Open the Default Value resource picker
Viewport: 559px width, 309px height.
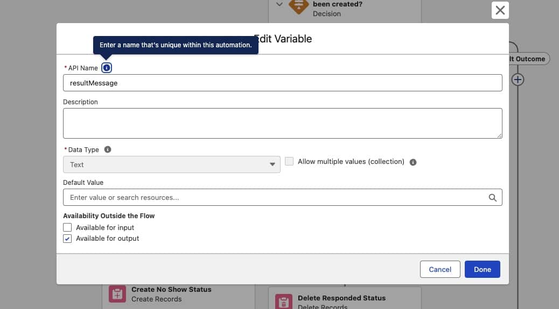coord(275,198)
